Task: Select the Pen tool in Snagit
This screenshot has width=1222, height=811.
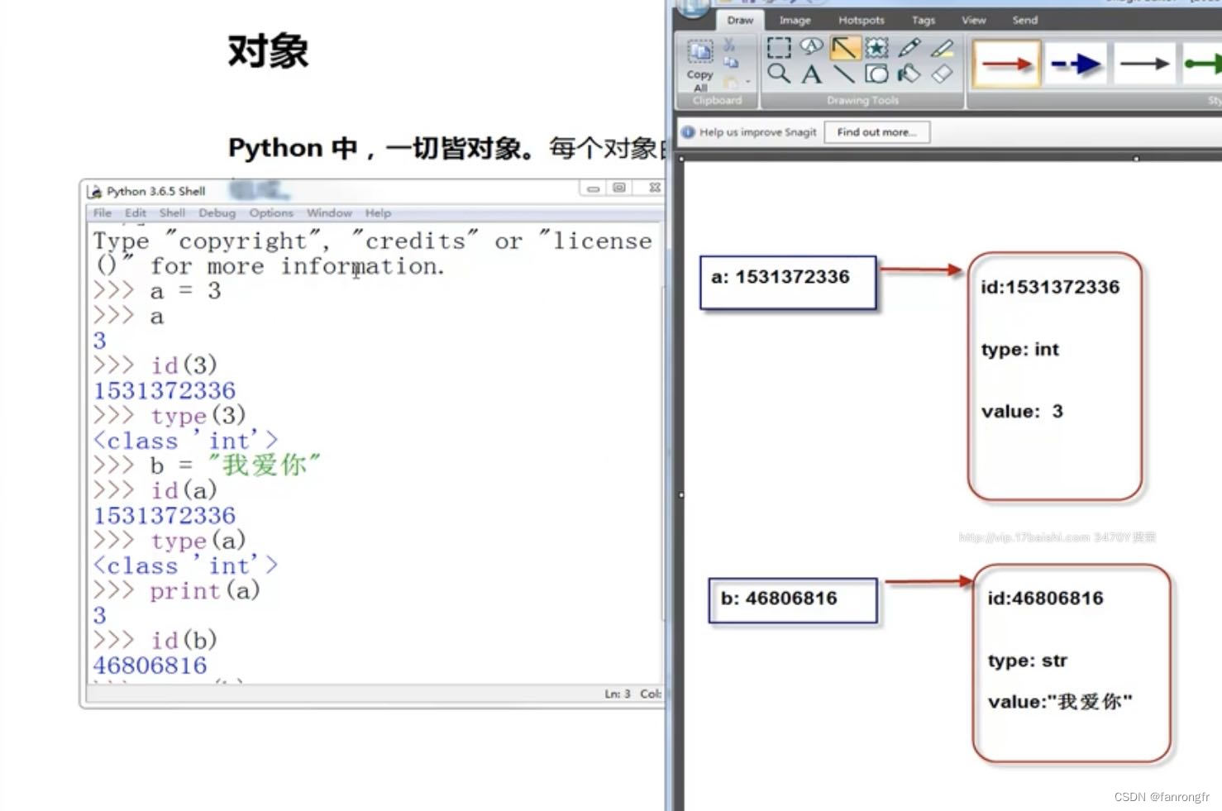Action: [909, 47]
